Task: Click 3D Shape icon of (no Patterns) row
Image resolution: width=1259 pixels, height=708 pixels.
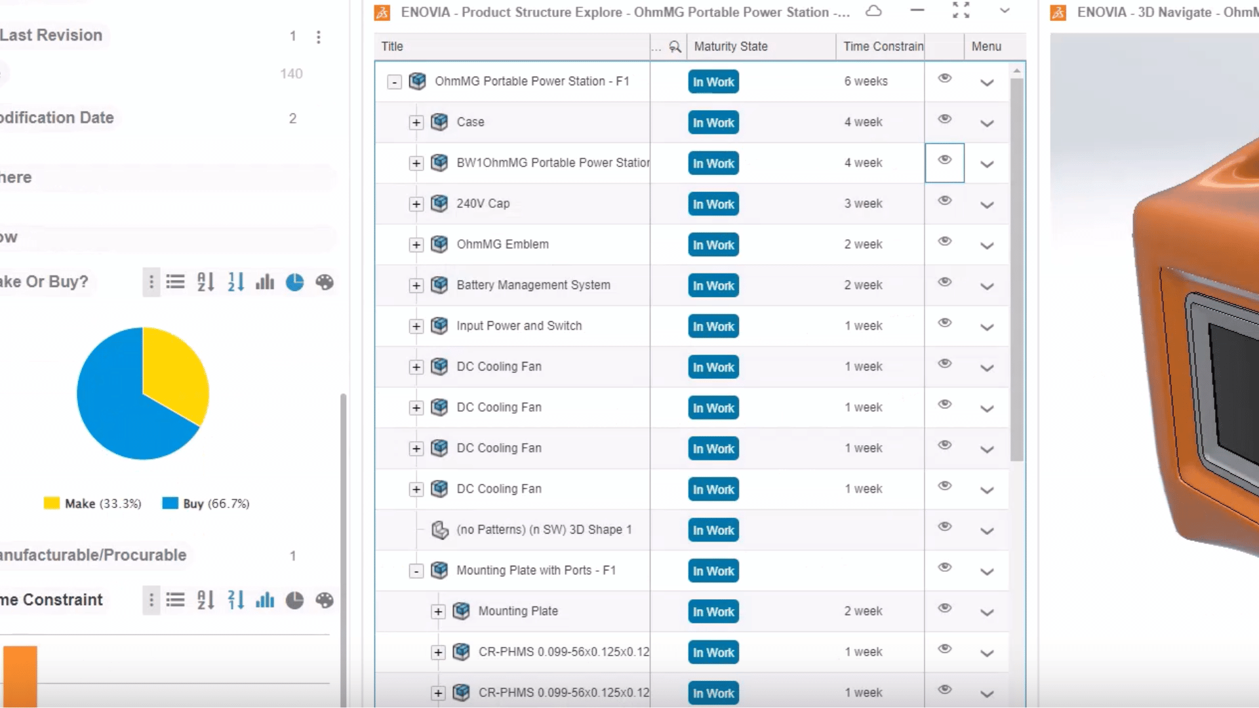Action: pos(439,530)
